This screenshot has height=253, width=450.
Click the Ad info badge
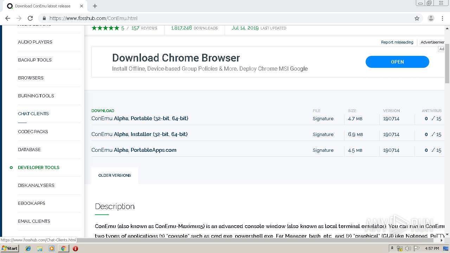(442, 49)
